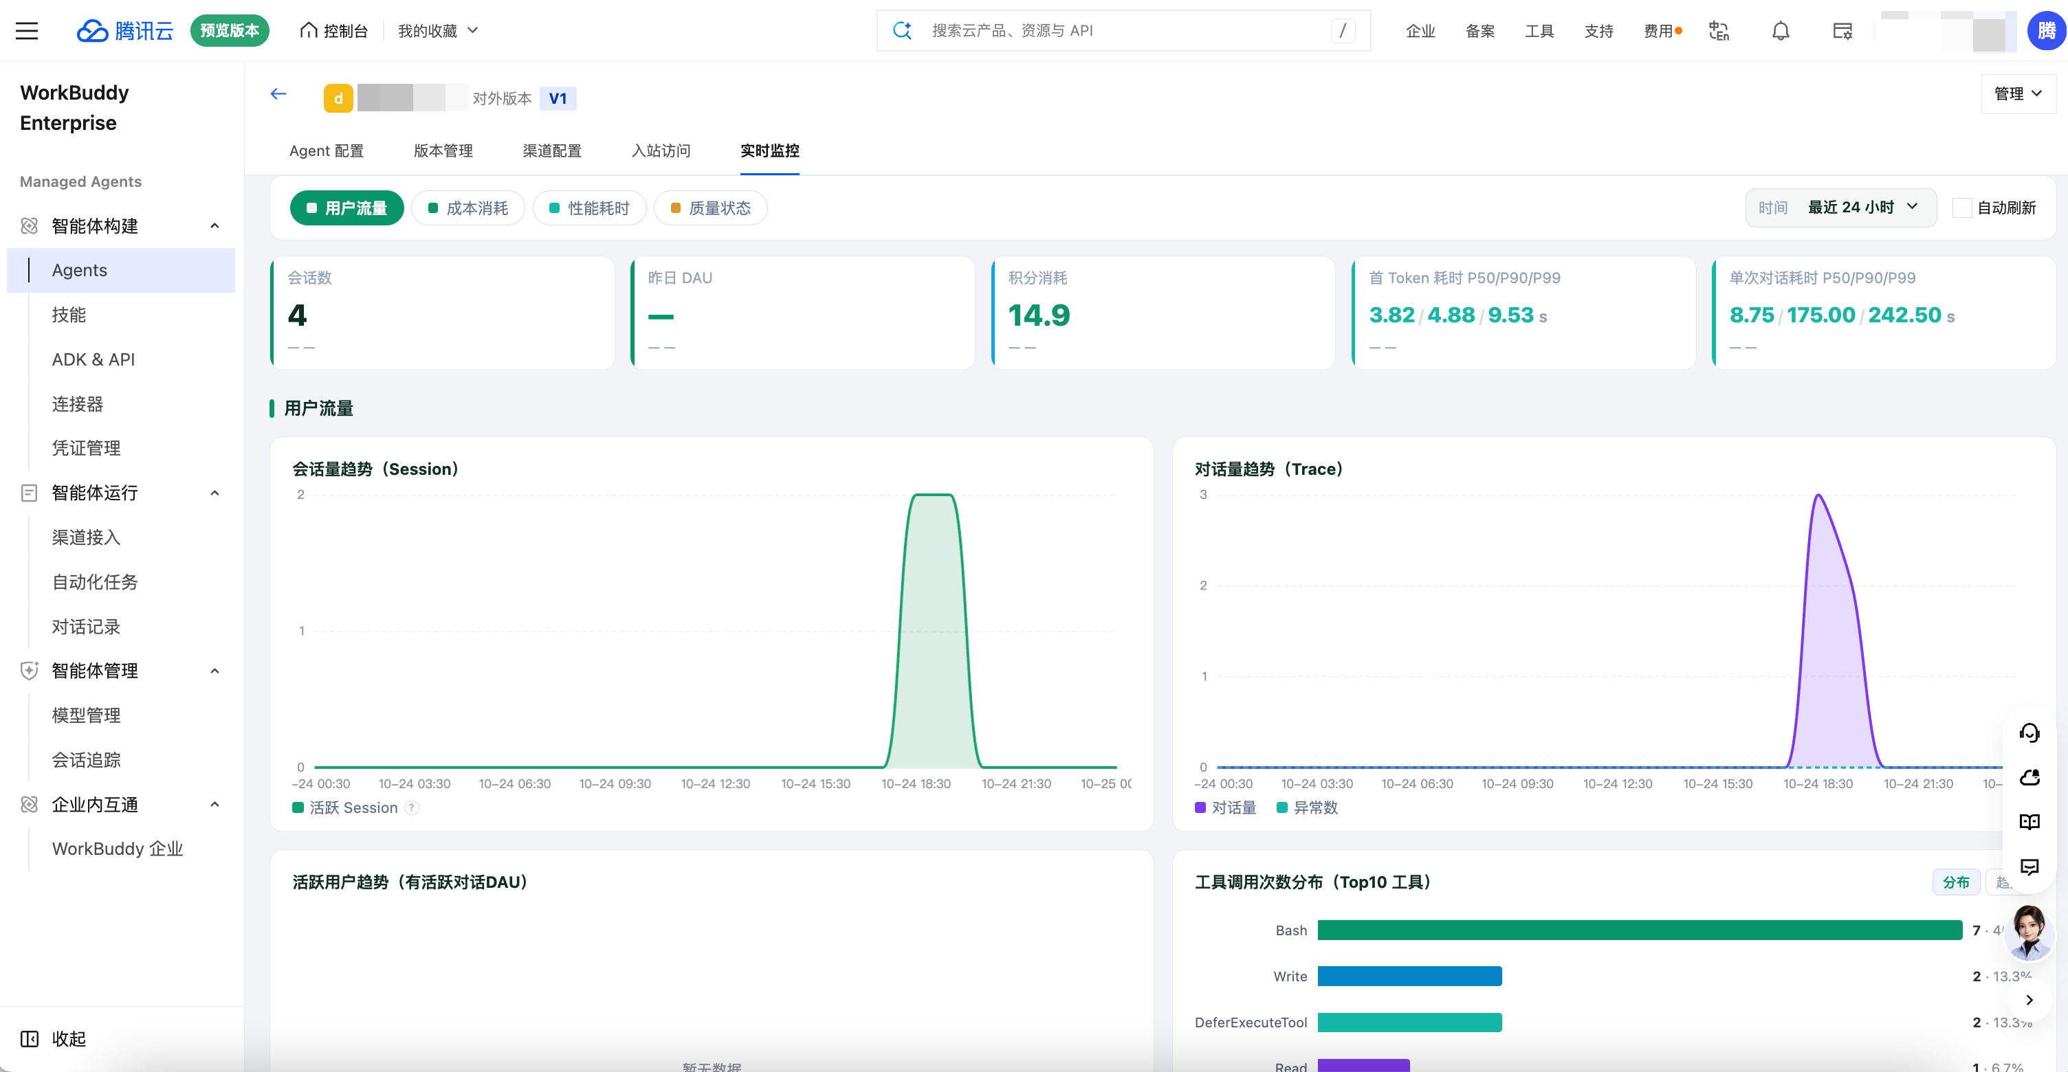Screen dimensions: 2068x1072
Task: Collapse the 智能体构建 sidebar section
Action: [x=215, y=225]
